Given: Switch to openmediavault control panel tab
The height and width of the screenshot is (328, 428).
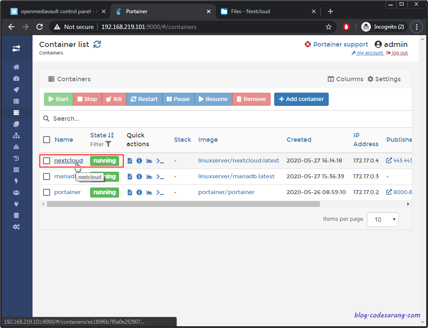Looking at the screenshot, I should (55, 11).
